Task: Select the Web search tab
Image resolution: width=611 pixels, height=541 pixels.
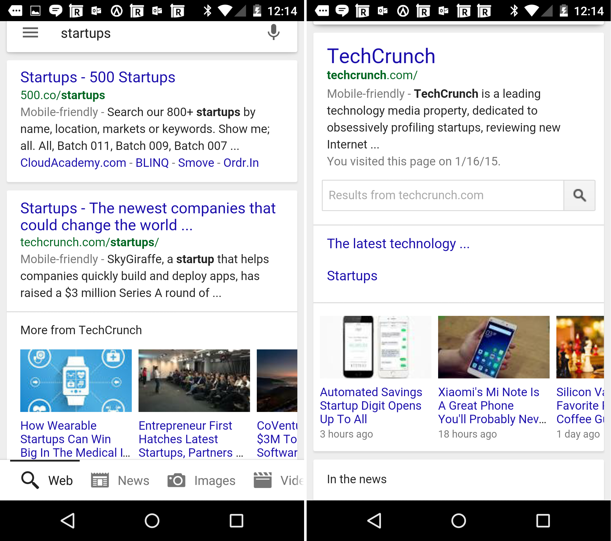Action: [47, 480]
